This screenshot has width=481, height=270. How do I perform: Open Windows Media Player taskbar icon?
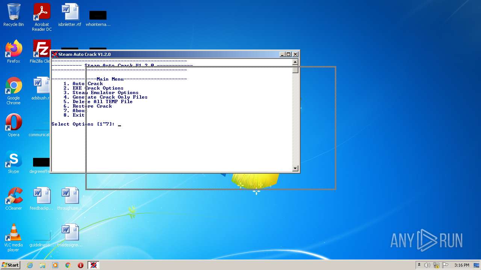[x=55, y=265]
